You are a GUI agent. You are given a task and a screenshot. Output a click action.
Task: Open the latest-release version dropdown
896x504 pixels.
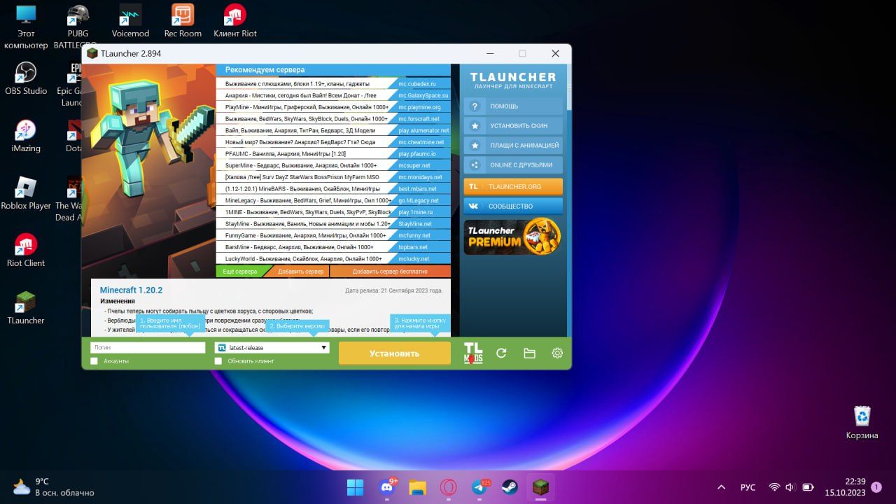pos(272,347)
